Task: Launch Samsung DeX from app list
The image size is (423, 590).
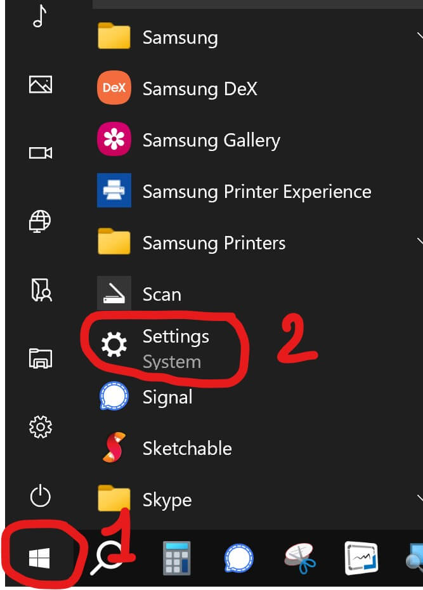Action: point(200,89)
